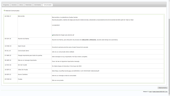Go to the Actividades tab
Screen dimensions: 170x96
coord(38,5)
